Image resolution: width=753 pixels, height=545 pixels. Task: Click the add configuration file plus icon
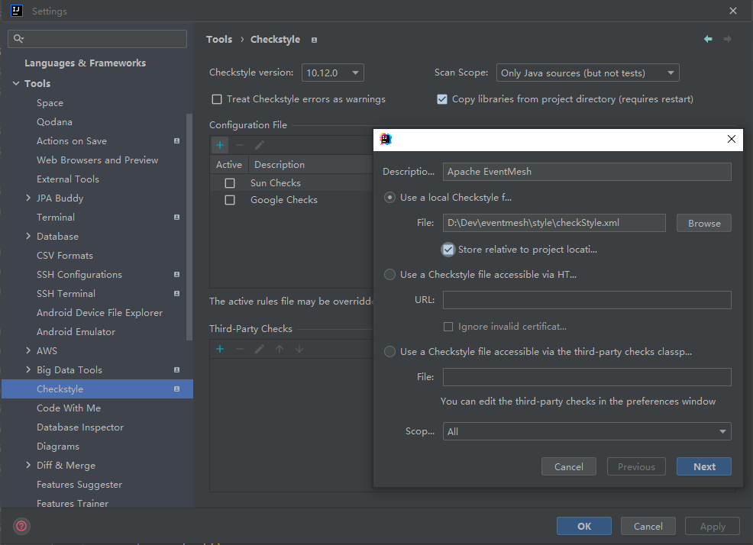(220, 145)
